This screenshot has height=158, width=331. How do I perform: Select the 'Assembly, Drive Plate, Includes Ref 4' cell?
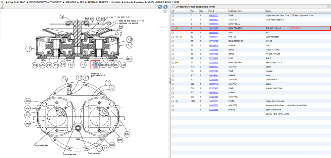[286, 105]
